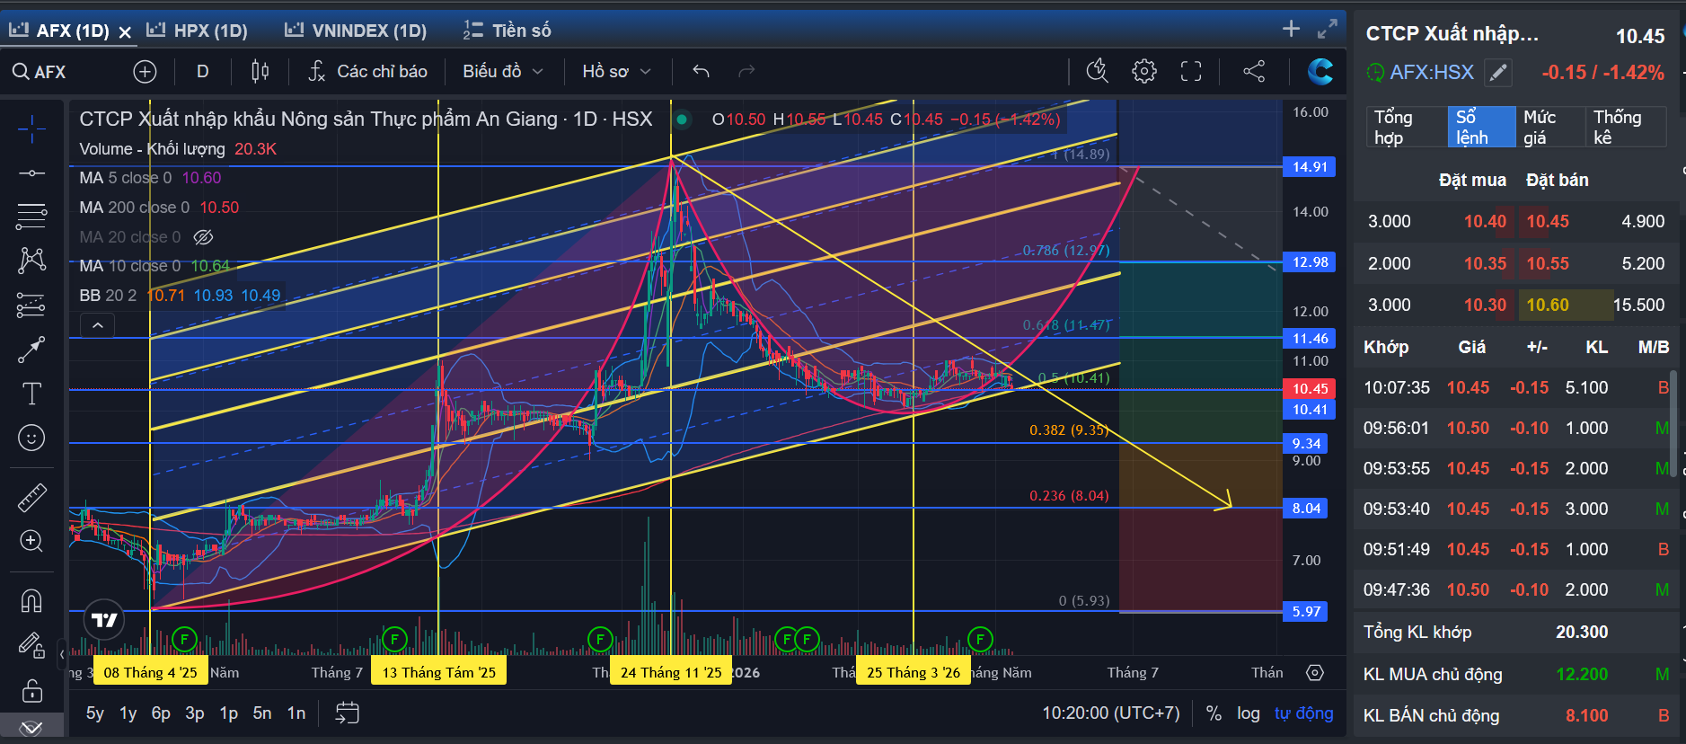Expand the chart panel to full size
The image size is (1686, 744).
coord(1327,29)
